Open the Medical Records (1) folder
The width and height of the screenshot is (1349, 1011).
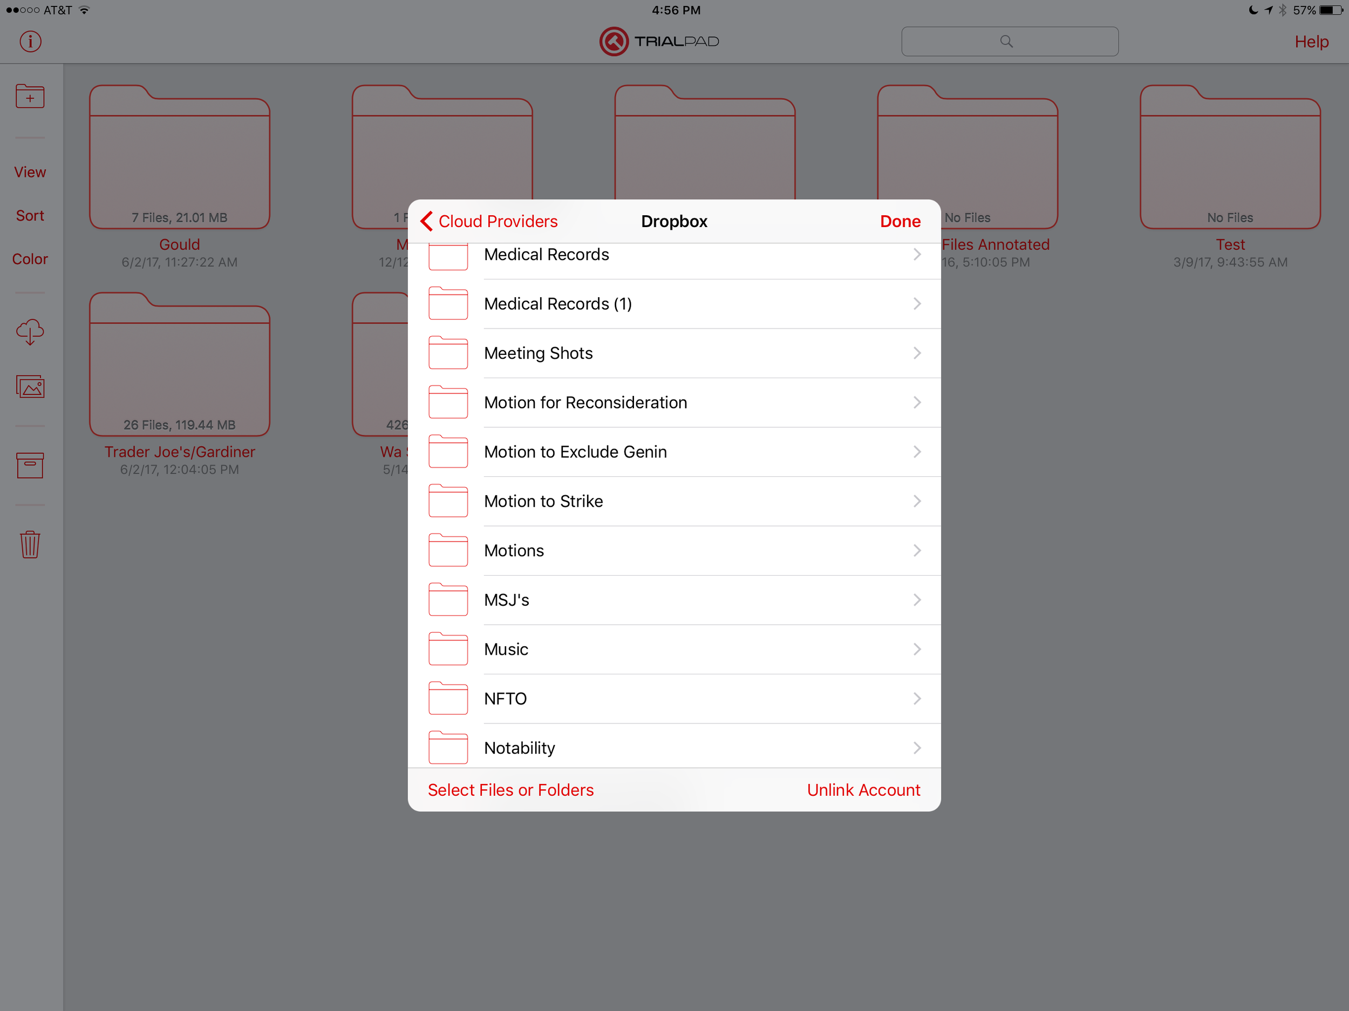tap(674, 304)
